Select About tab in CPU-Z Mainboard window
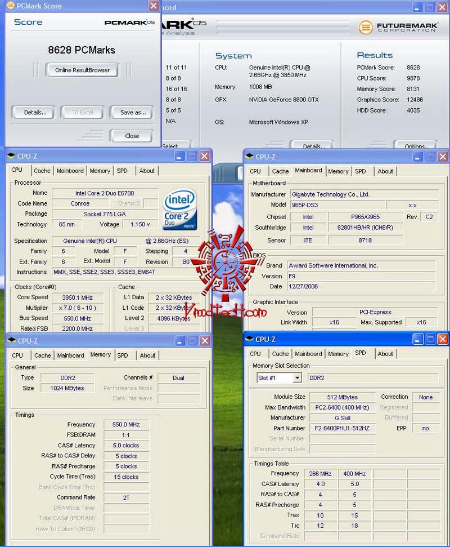The width and height of the screenshot is (450, 547). (385, 171)
